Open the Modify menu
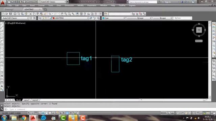This screenshot has width=216, height=121. coord(80,5)
